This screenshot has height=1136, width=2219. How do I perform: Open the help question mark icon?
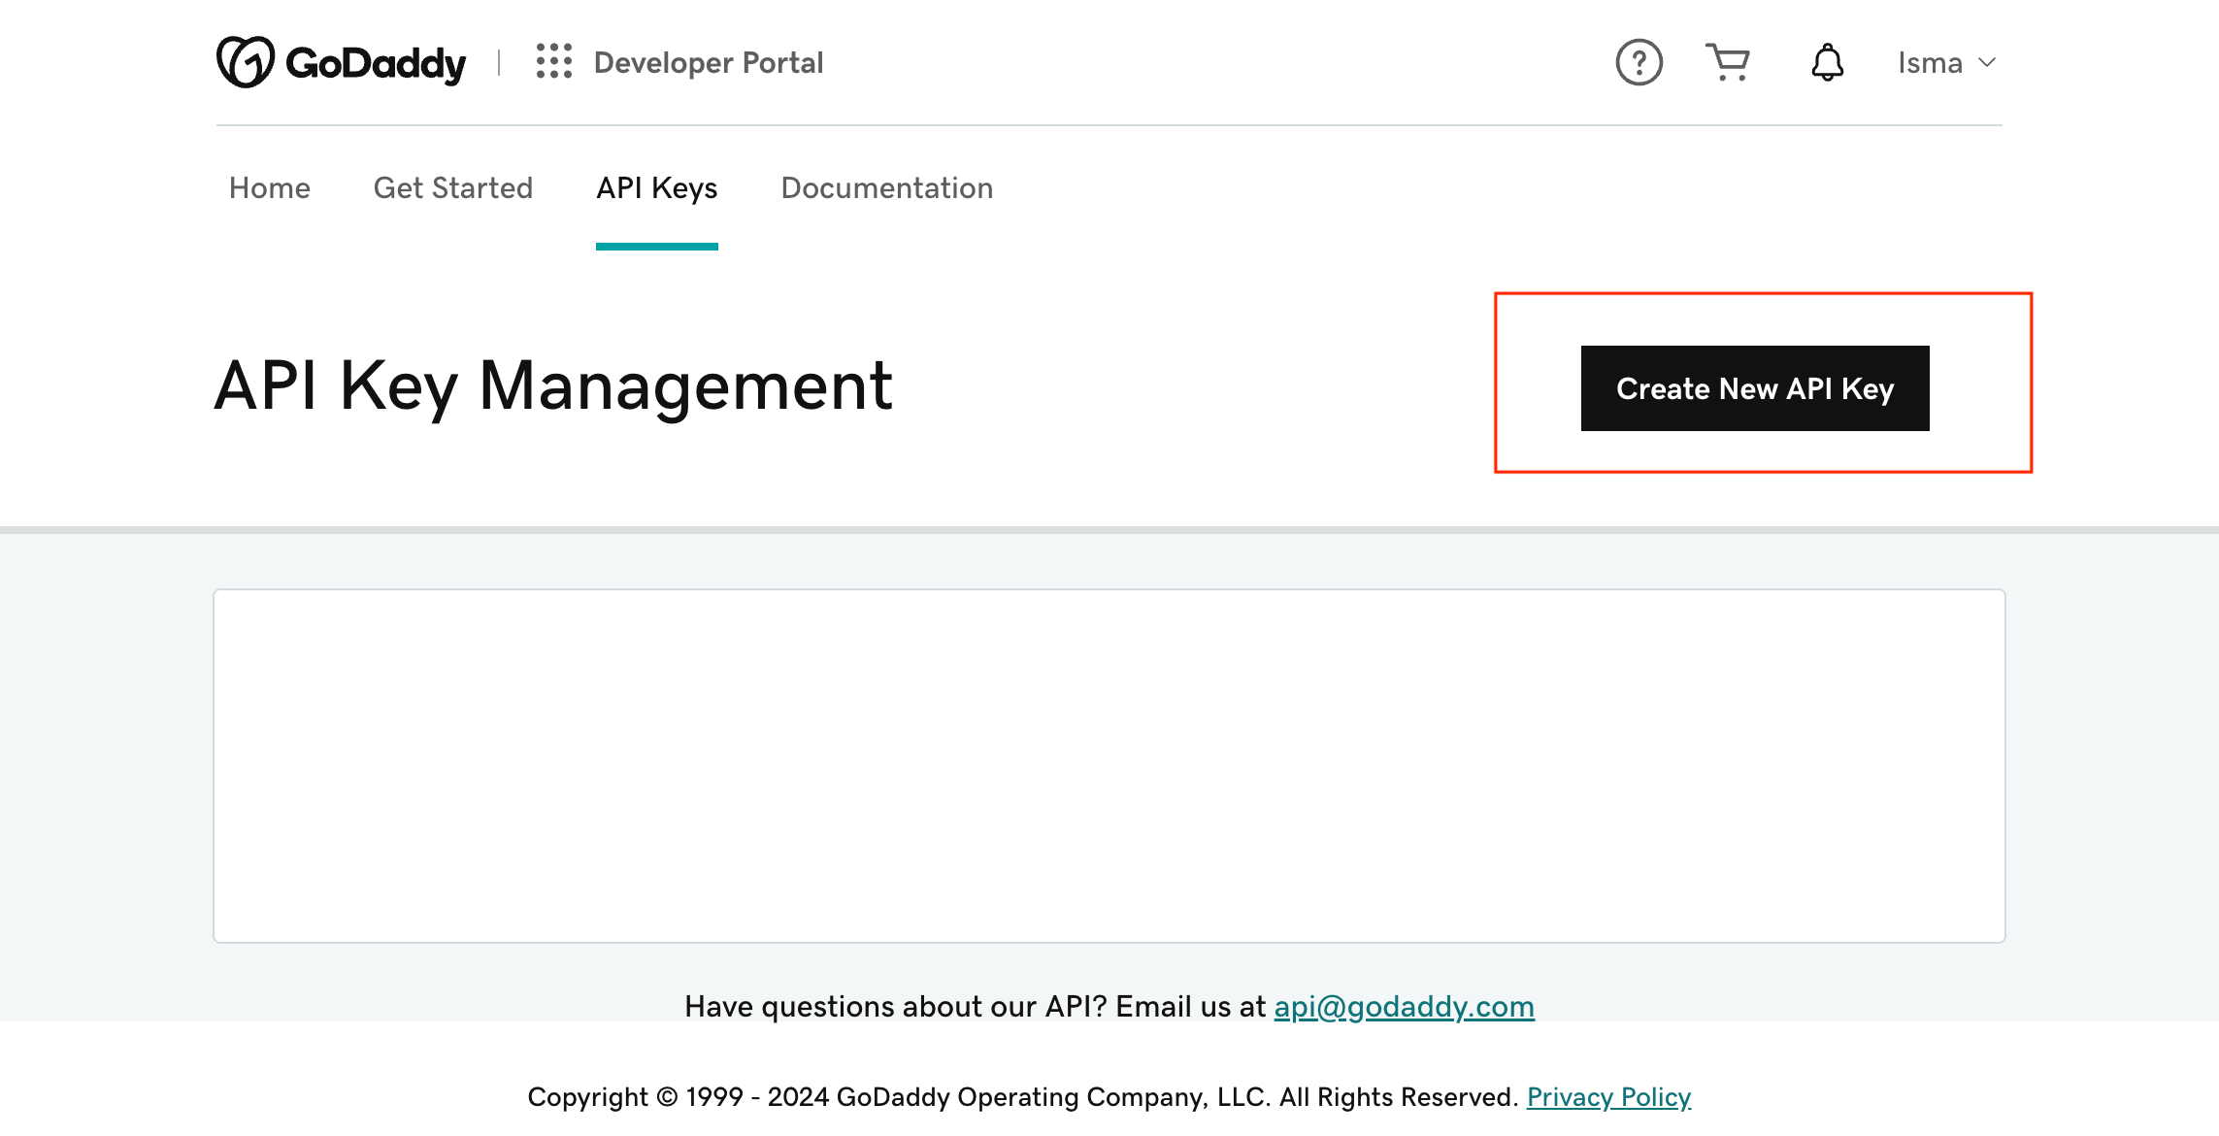(x=1639, y=62)
